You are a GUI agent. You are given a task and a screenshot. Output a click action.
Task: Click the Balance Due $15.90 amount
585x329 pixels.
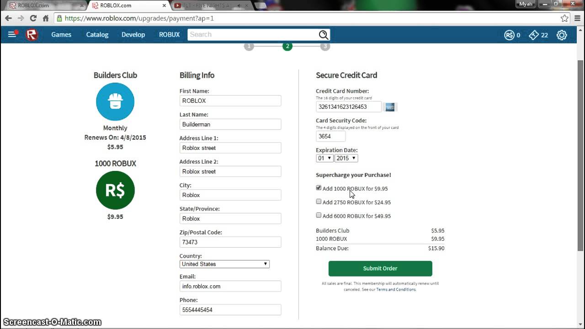tap(436, 249)
